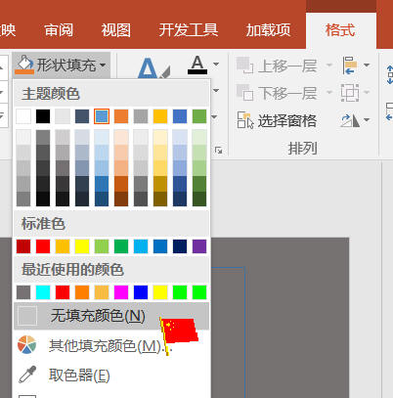Expand the Send Backward (下移一层) dropdown arrow
The height and width of the screenshot is (398, 393).
pyautogui.click(x=329, y=93)
